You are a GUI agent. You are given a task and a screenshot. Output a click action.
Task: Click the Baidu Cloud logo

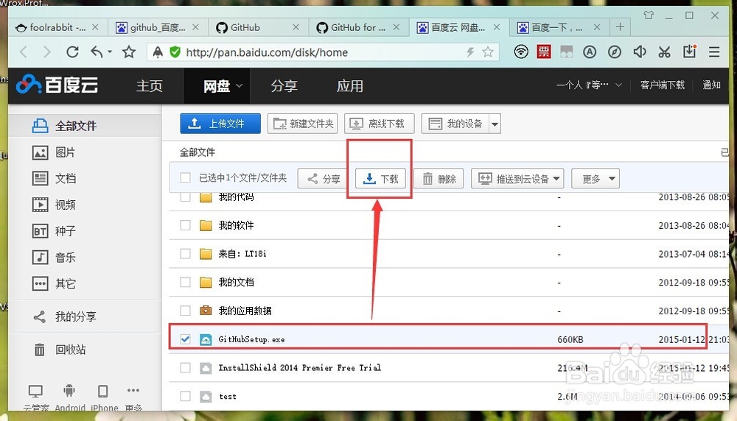tap(57, 85)
